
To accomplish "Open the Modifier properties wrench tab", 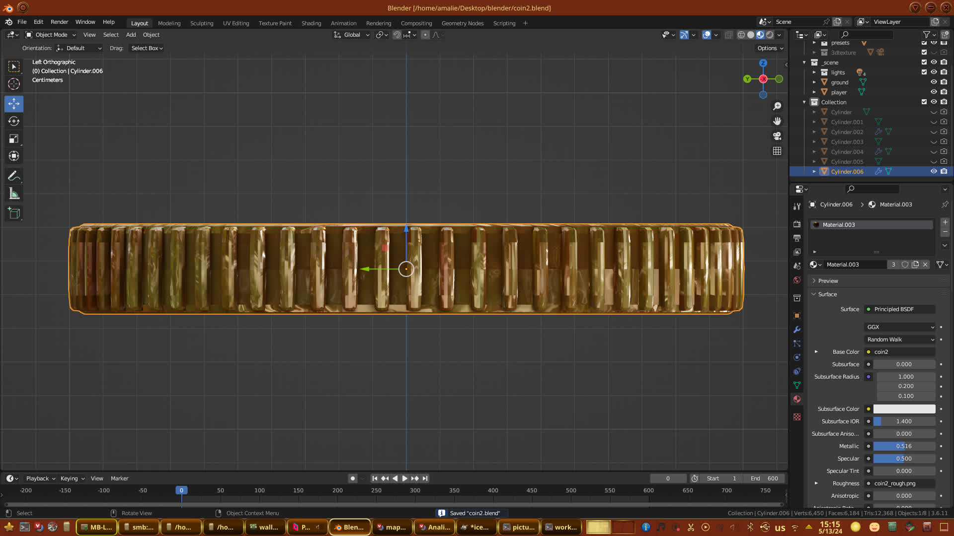I will pos(797,330).
